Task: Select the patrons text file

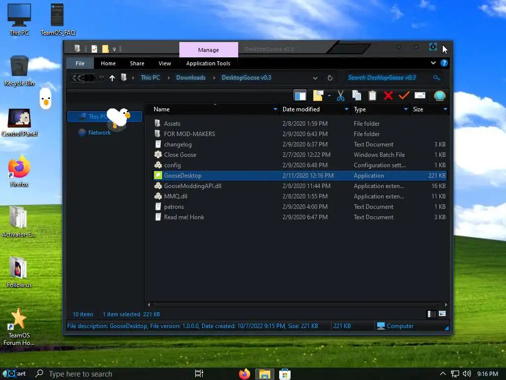Action: (173, 207)
